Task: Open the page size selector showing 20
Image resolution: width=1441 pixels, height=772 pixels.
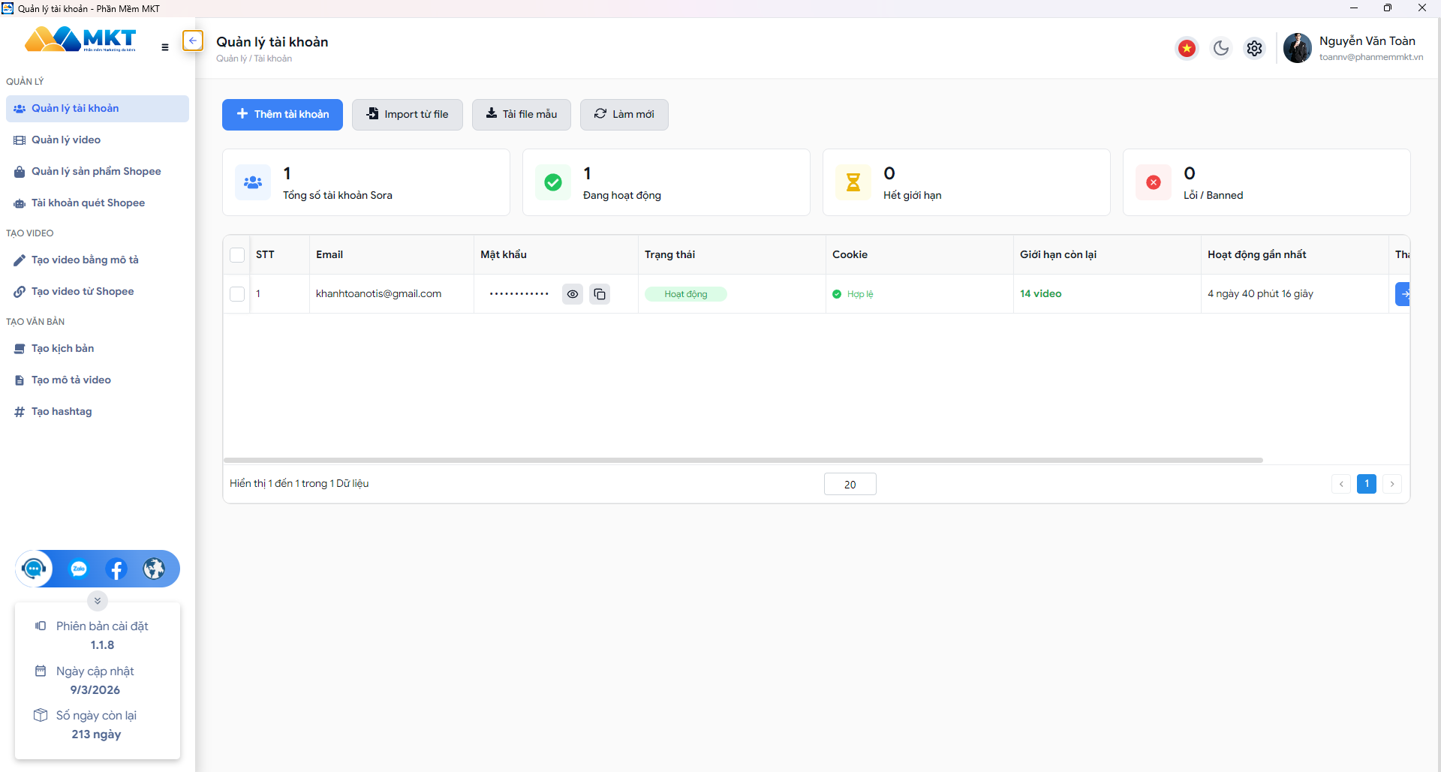Action: coord(850,485)
